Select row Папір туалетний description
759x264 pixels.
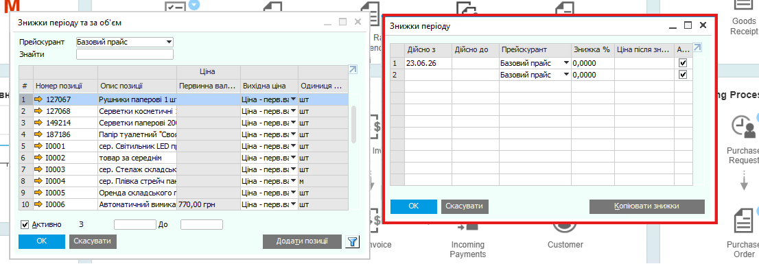tap(137, 134)
